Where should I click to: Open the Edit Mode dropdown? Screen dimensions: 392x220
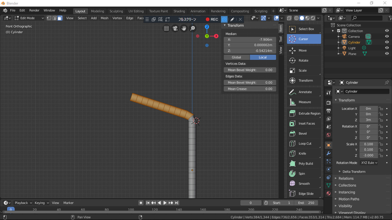click(x=29, y=18)
